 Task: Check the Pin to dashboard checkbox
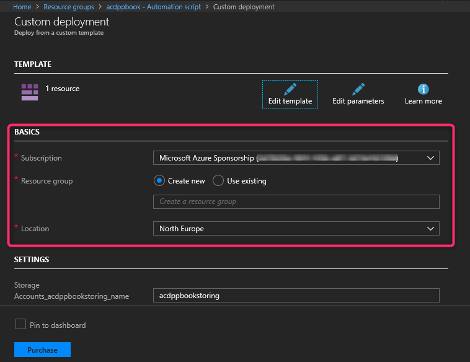[x=20, y=324]
